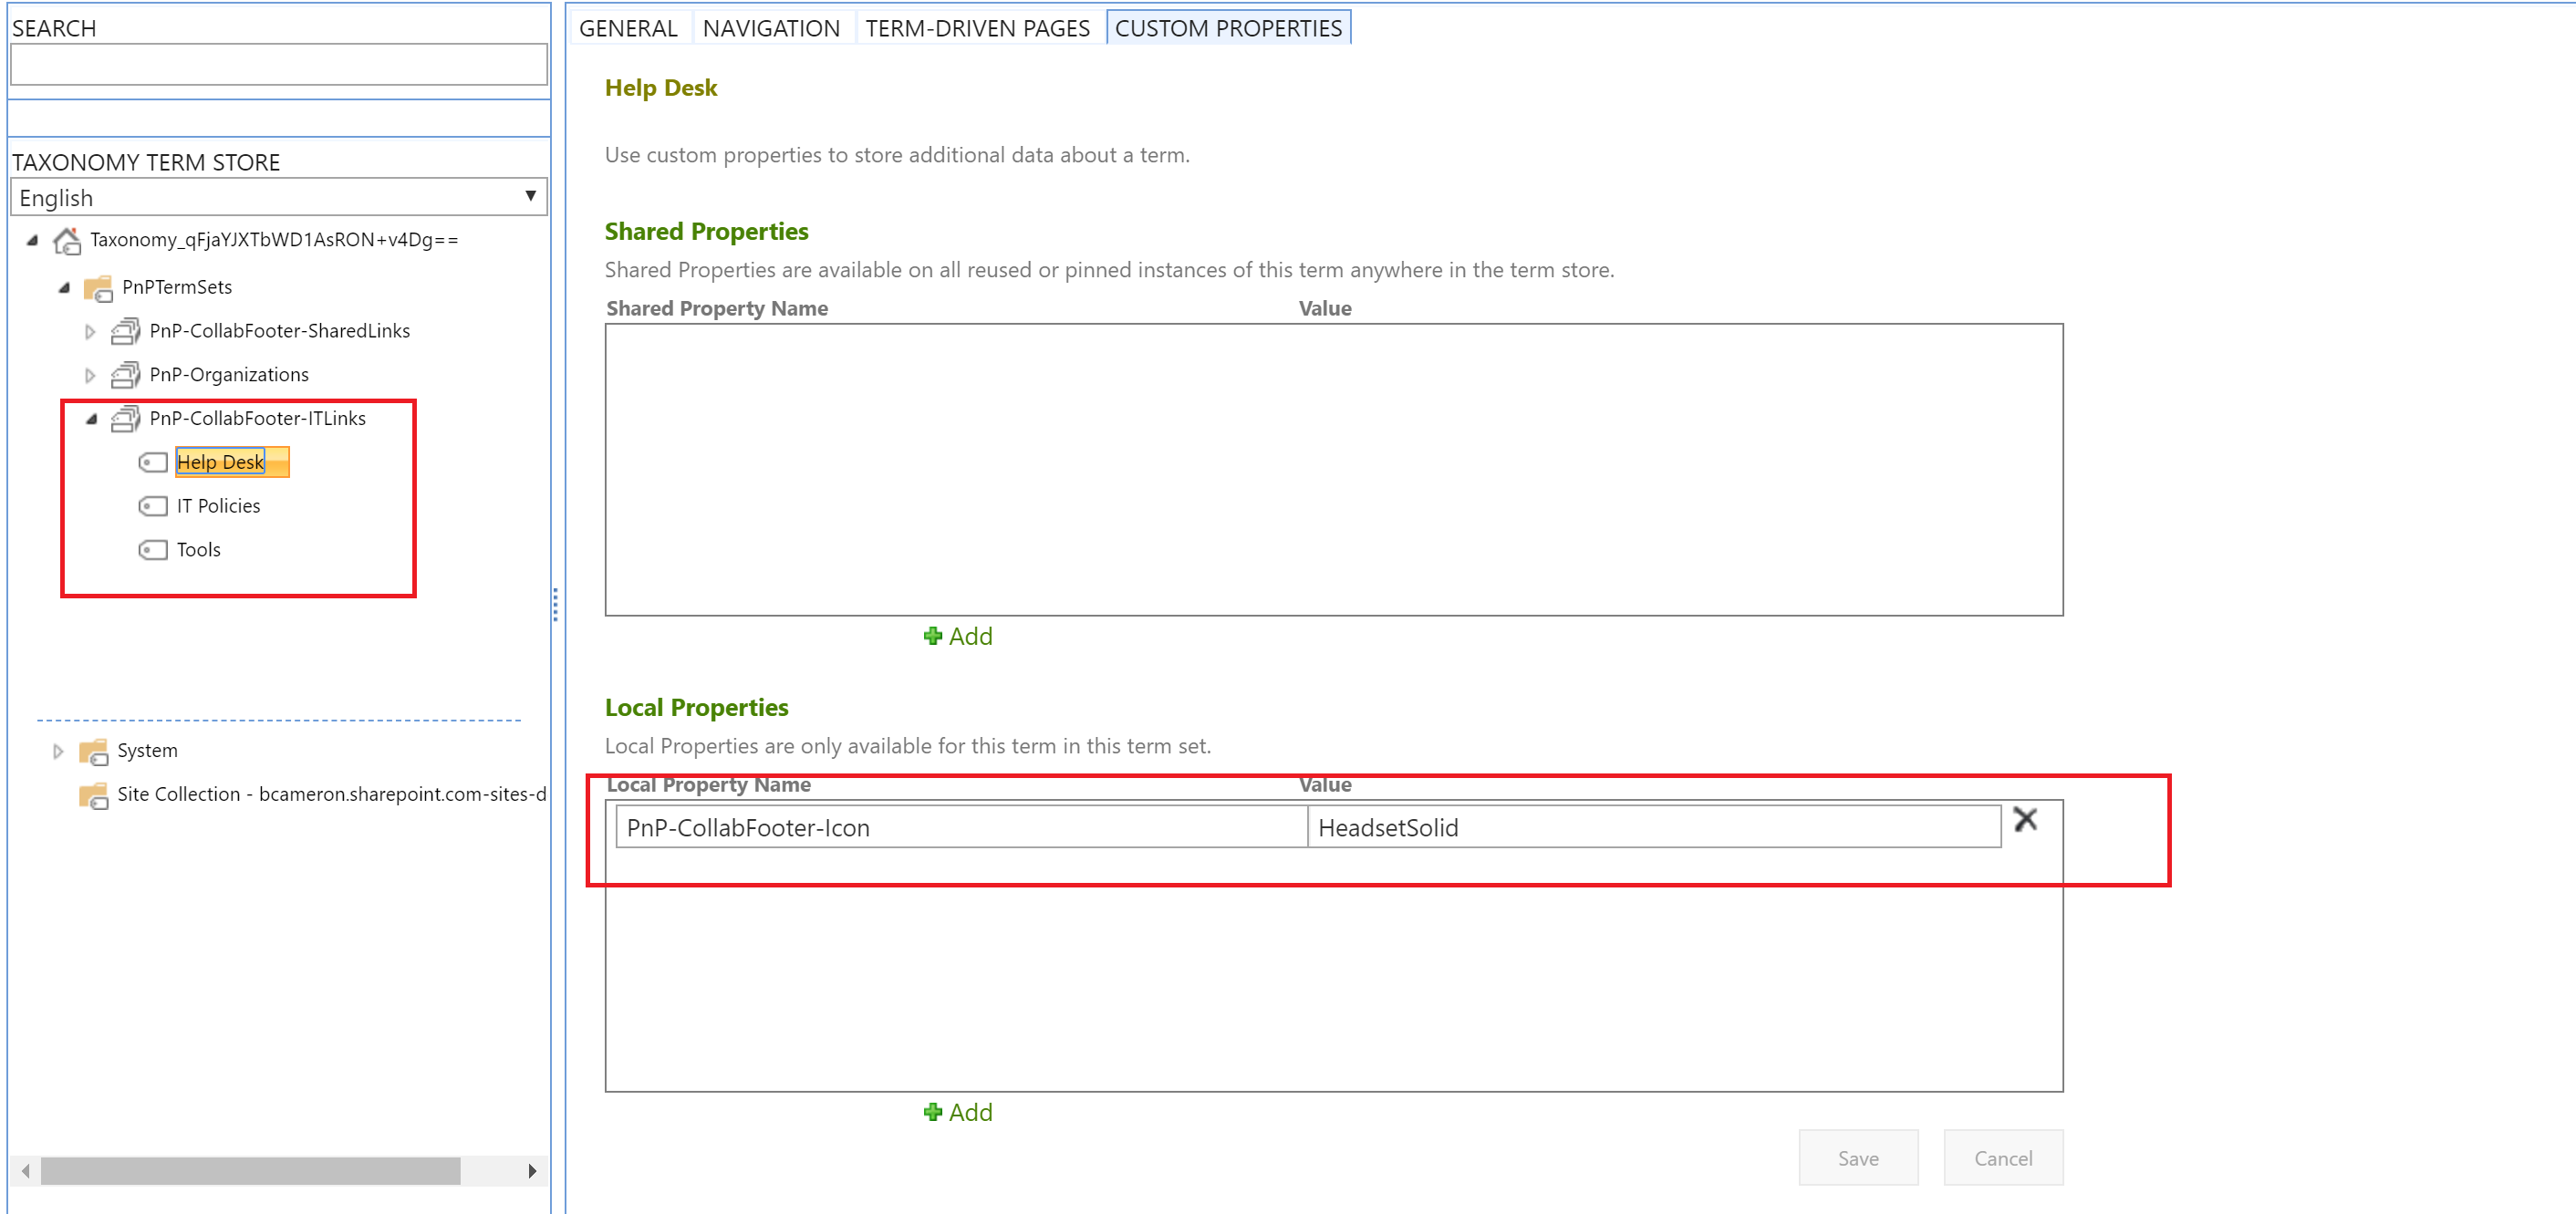Screen dimensions: 2576x1214
Task: Click the Tools term tag icon
Action: tap(153, 551)
